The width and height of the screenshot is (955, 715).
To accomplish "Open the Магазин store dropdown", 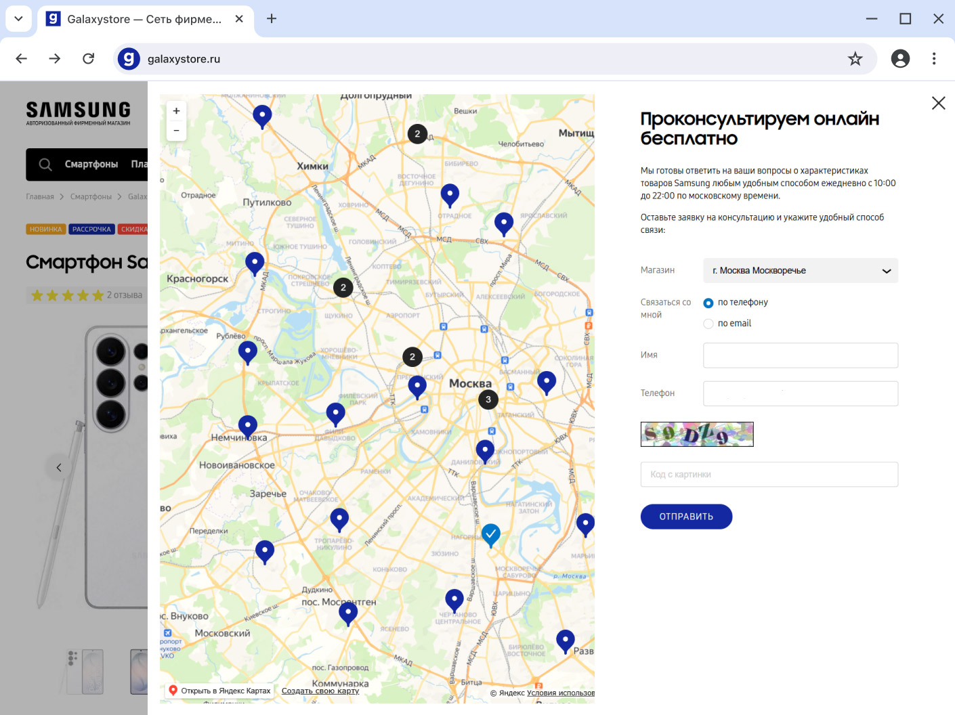I will click(x=801, y=271).
